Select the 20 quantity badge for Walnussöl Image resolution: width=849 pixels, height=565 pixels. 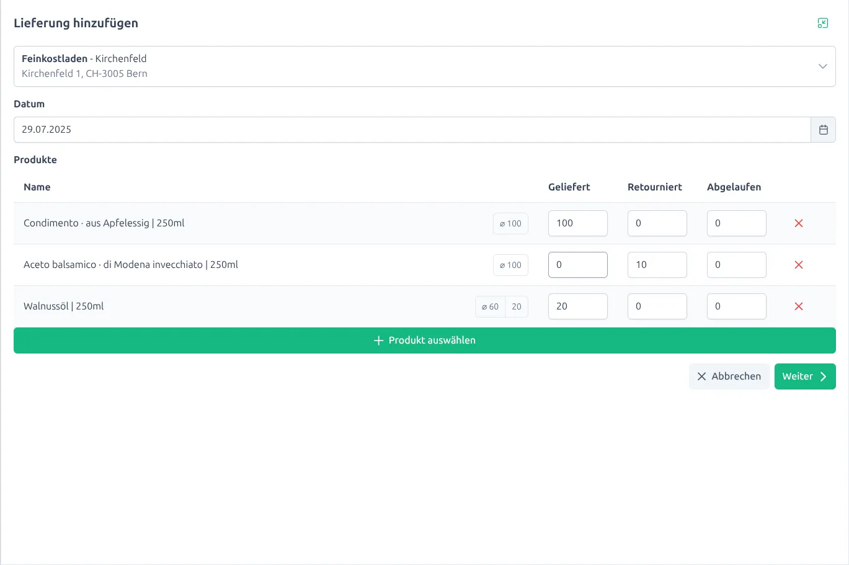pyautogui.click(x=517, y=306)
